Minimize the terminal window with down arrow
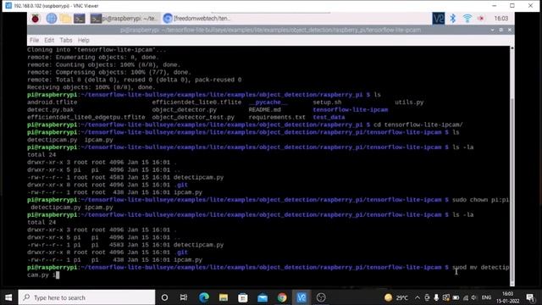Viewport: 542px width, 305px height. [493, 30]
